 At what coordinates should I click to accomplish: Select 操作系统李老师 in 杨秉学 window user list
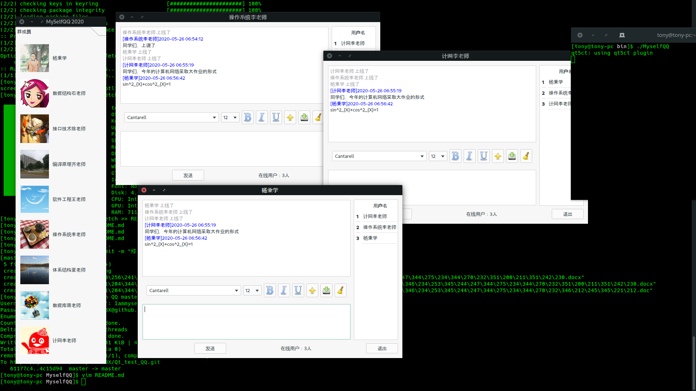(379, 227)
